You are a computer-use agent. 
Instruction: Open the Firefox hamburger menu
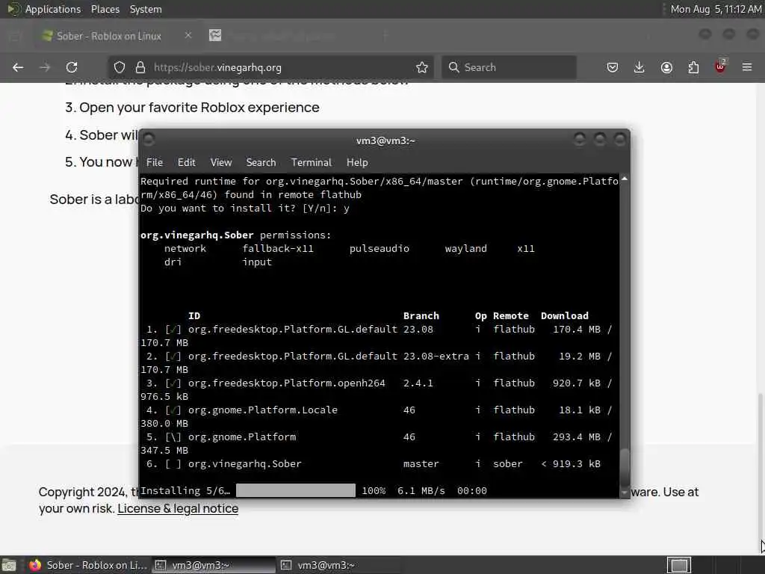[747, 67]
